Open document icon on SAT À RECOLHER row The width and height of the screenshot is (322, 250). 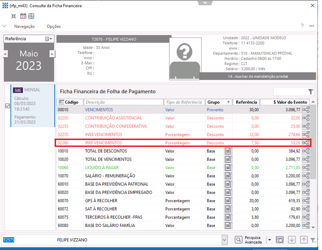pyautogui.click(x=228, y=209)
